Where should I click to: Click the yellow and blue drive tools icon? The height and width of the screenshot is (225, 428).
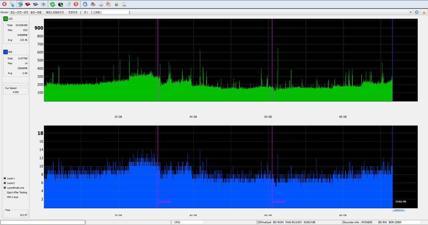pos(12,4)
